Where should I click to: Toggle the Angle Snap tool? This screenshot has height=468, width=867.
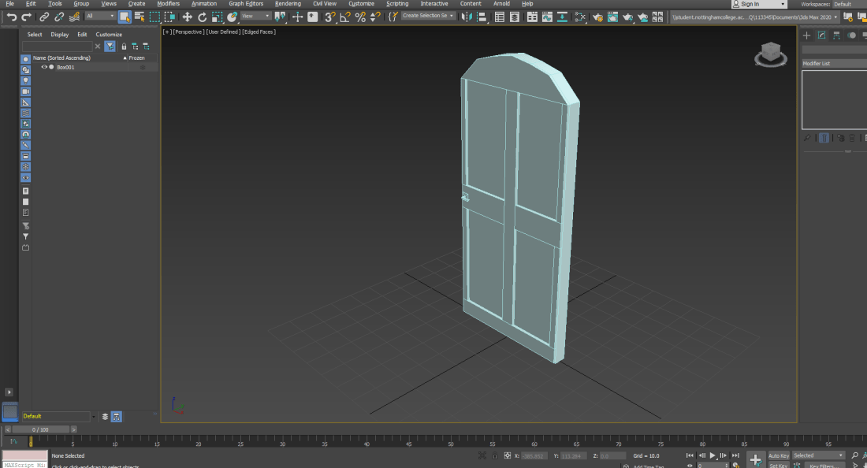345,17
